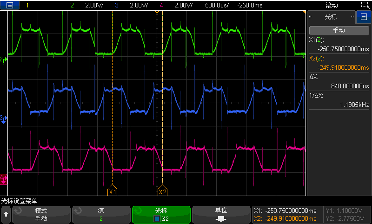372x224 pixels.
Task: Click the sidebar right grip dots
Action: (352, 17)
